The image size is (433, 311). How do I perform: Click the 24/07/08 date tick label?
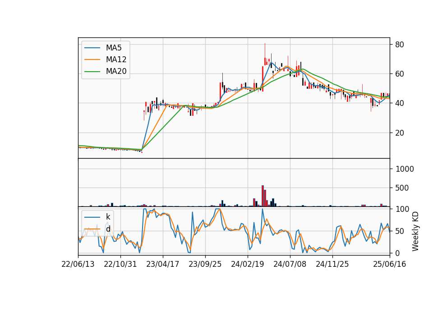(290, 264)
